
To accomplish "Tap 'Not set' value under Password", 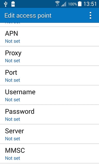I will [x=13, y=119].
